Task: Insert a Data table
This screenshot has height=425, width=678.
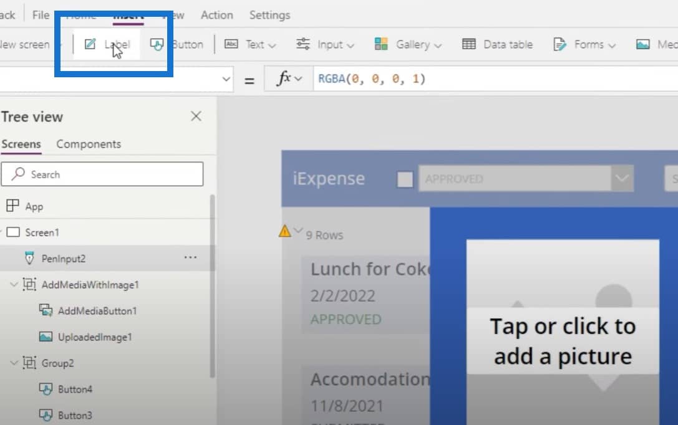Action: (497, 44)
